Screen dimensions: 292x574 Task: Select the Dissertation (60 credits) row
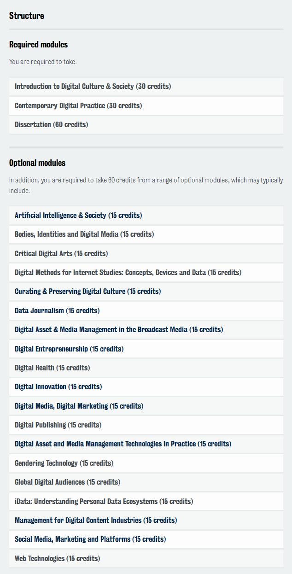tap(146, 125)
